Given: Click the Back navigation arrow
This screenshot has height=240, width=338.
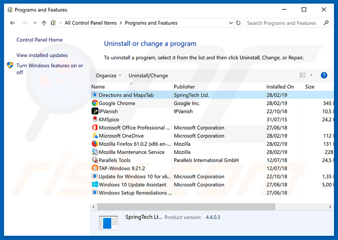Looking at the screenshot, I should [12, 23].
